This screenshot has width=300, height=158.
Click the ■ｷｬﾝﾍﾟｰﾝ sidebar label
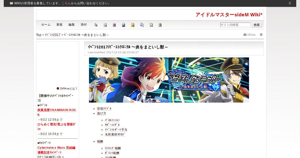click(x=44, y=143)
